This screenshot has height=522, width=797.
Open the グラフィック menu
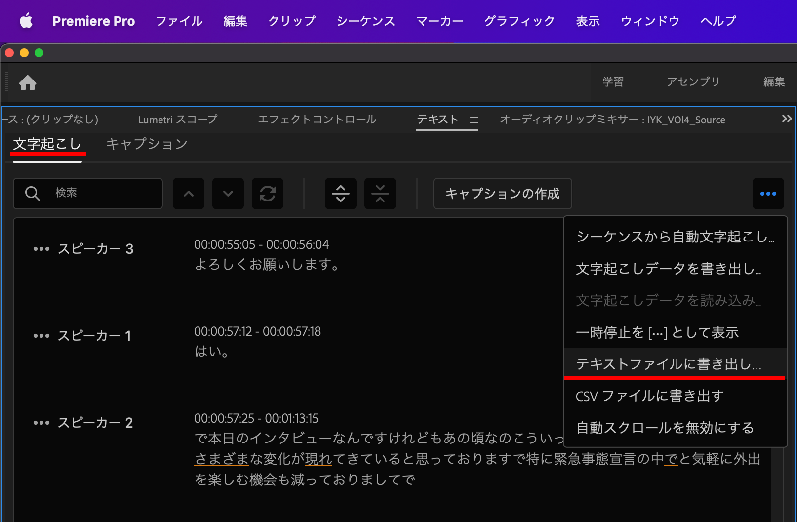(x=519, y=21)
